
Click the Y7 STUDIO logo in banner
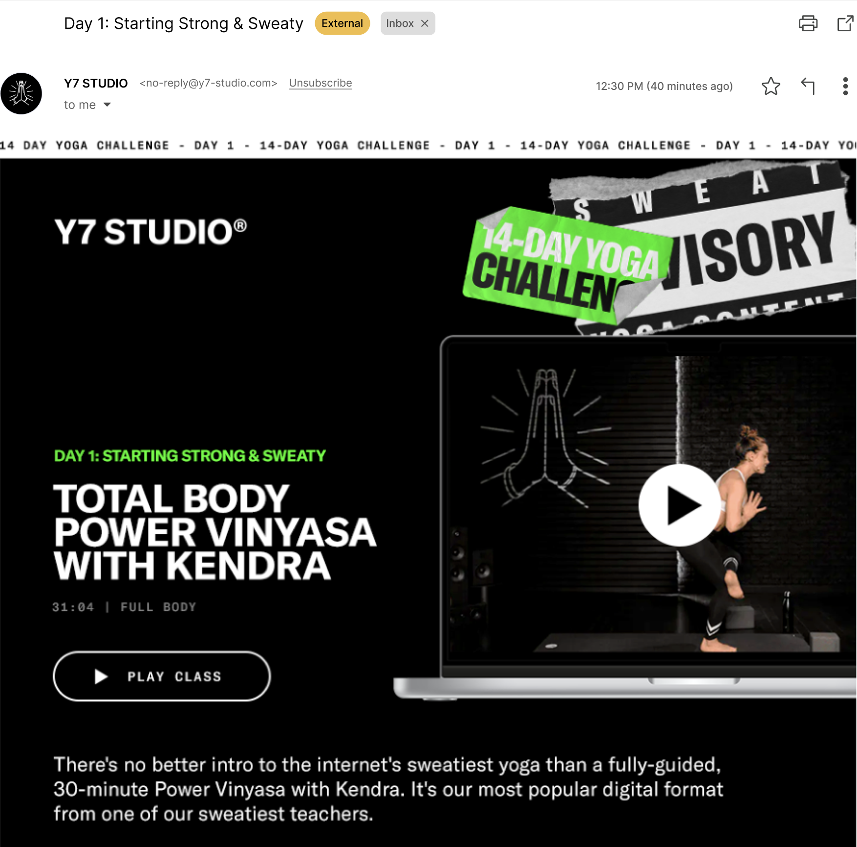coord(150,232)
